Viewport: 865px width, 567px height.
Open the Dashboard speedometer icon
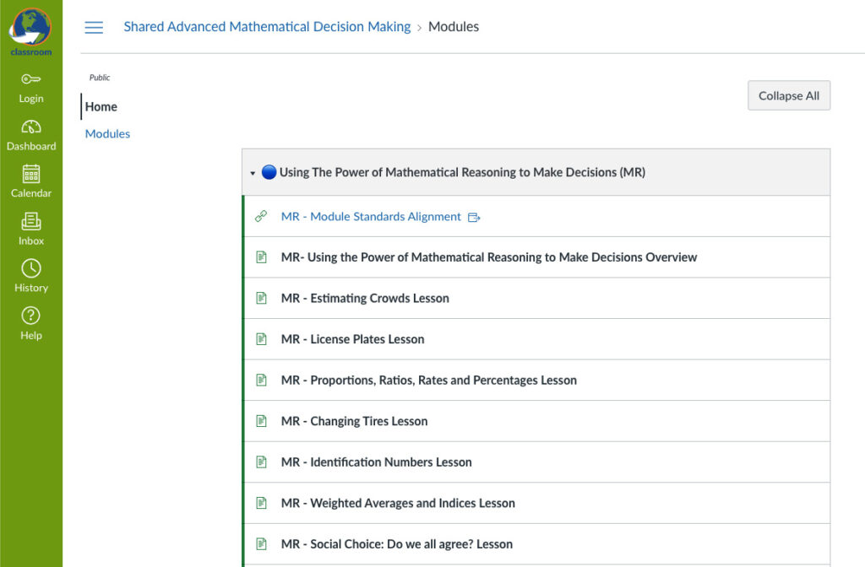(x=31, y=127)
